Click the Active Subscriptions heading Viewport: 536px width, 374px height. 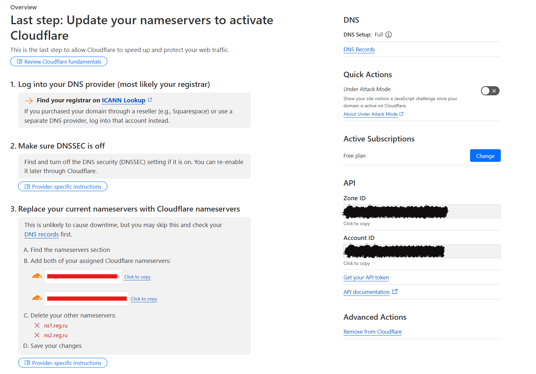click(x=379, y=139)
